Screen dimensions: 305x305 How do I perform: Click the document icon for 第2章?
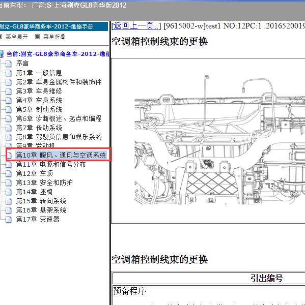[8, 82]
